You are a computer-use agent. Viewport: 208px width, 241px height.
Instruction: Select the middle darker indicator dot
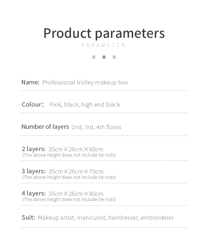click(x=104, y=57)
